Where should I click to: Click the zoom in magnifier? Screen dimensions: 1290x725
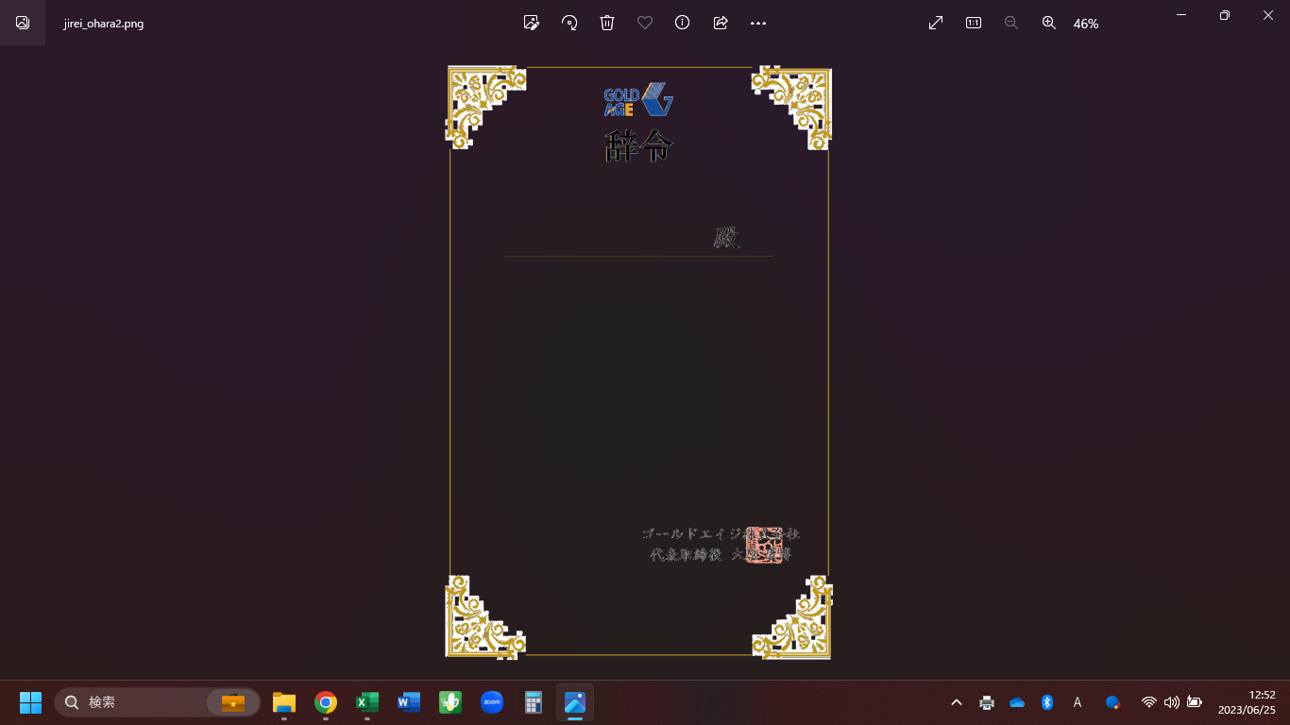(x=1049, y=23)
